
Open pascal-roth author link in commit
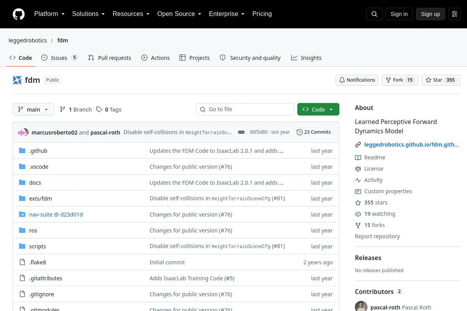[105, 132]
